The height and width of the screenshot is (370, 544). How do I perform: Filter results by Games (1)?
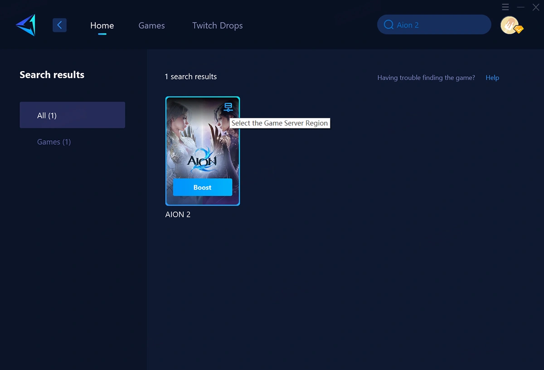tap(54, 142)
